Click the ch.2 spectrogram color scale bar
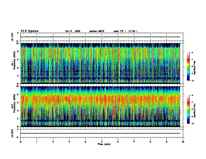Viewport: 206px width, 159px height. [x=188, y=109]
